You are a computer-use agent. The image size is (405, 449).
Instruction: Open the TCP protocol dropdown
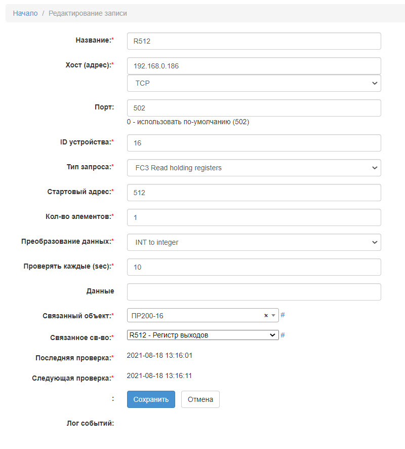tap(254, 83)
